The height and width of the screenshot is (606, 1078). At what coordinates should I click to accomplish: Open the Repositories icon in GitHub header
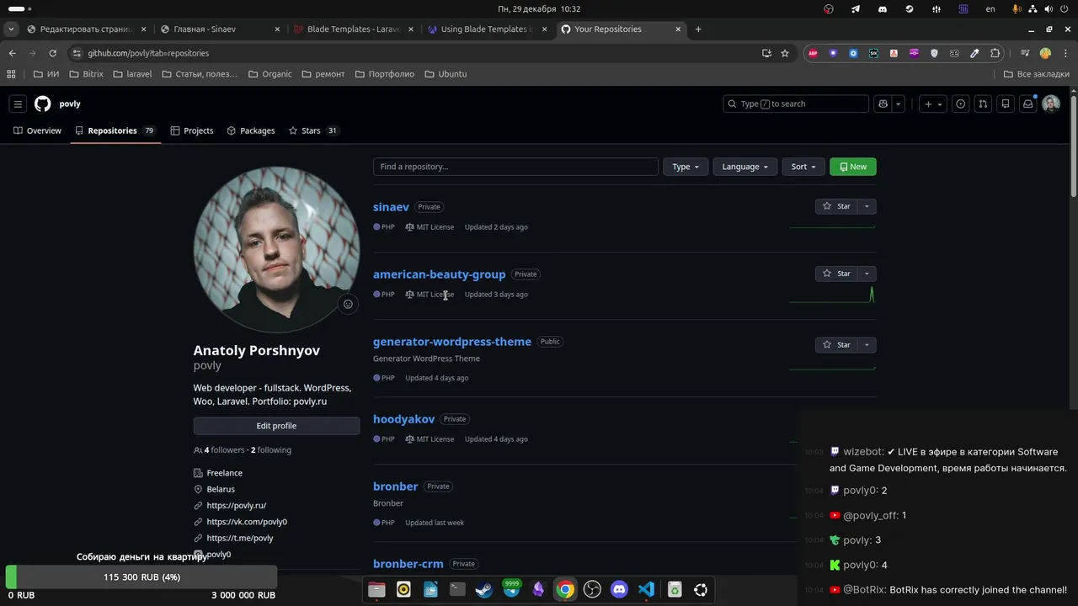point(1006,104)
